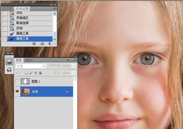This screenshot has height=129, width=183.
Task: Click history list scroll up arrow
Action: pos(54,14)
